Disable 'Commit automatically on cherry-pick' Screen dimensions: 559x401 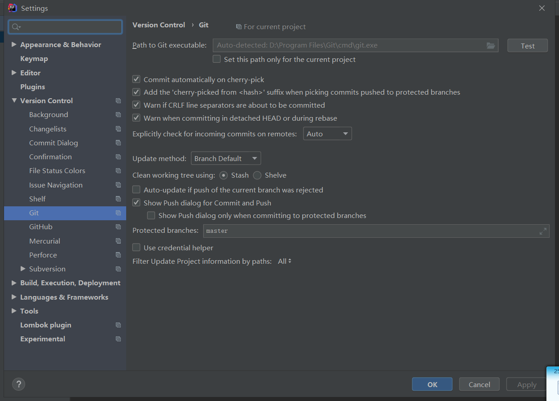pyautogui.click(x=136, y=79)
